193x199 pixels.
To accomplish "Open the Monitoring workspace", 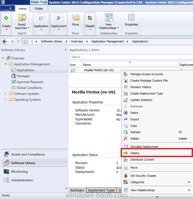I will coord(34,171).
